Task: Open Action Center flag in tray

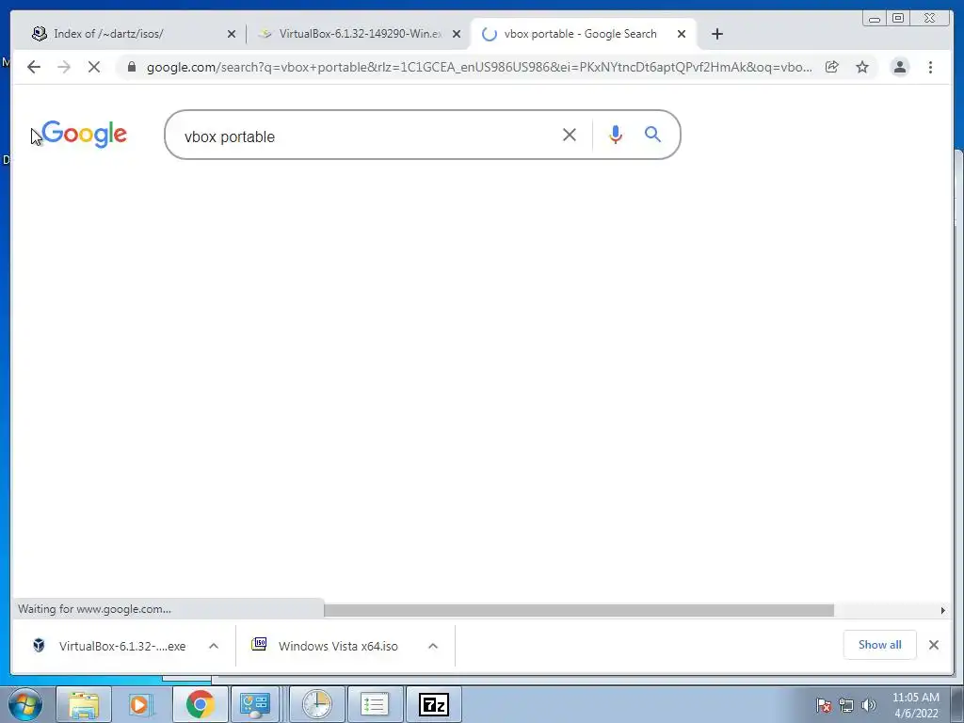Action: tap(824, 705)
